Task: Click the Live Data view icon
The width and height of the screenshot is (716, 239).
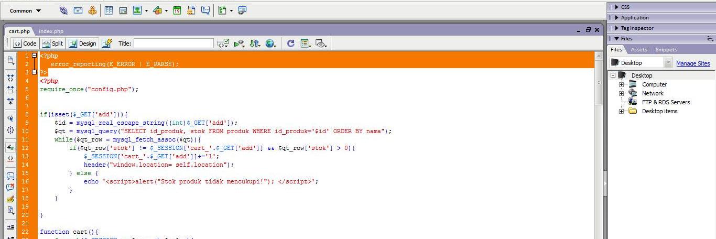Action: pos(107,44)
